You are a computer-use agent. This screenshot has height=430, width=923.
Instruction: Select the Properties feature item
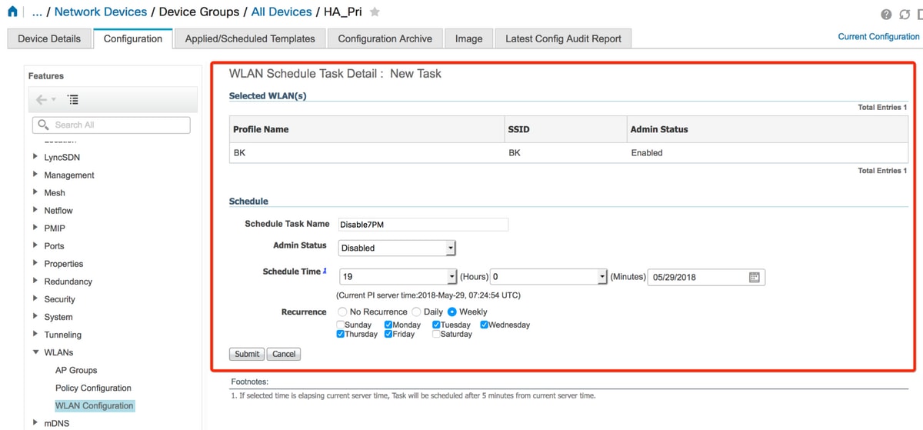64,263
